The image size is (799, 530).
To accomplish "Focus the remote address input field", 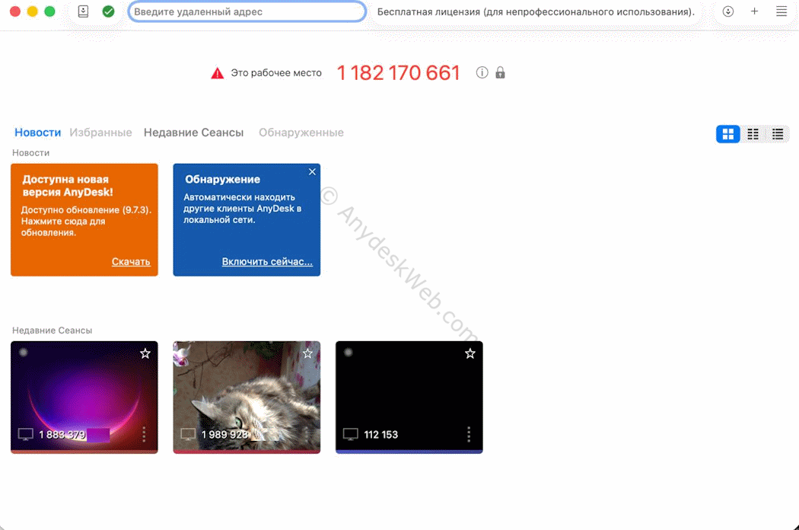I will click(x=247, y=11).
